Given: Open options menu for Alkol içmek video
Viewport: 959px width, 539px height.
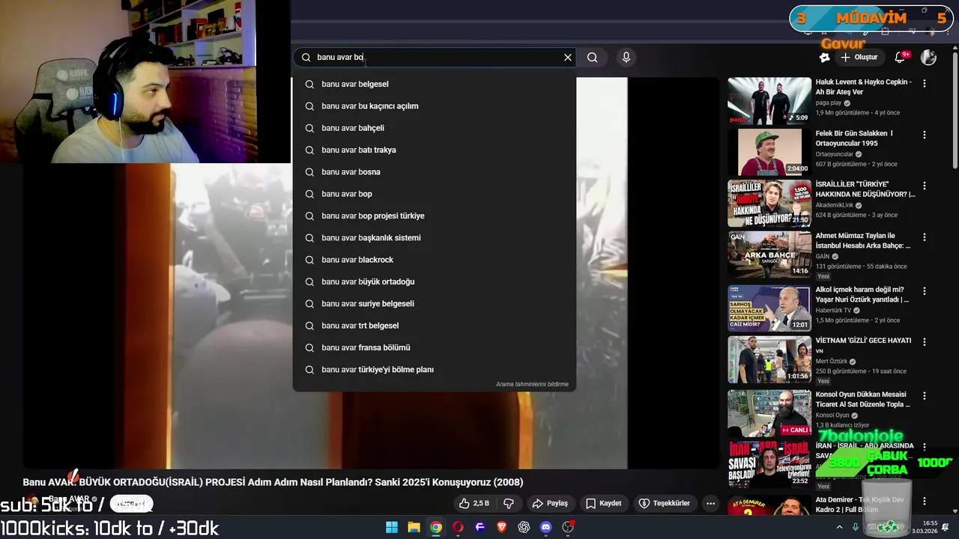Looking at the screenshot, I should click(925, 291).
